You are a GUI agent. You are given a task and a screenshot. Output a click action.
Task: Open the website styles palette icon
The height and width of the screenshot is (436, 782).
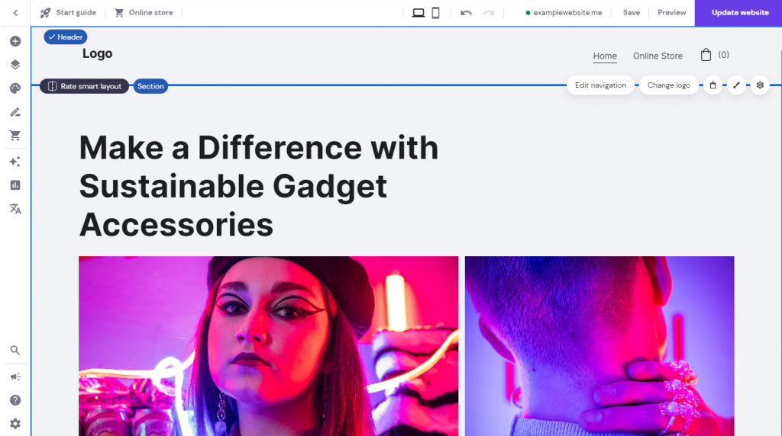coord(15,88)
